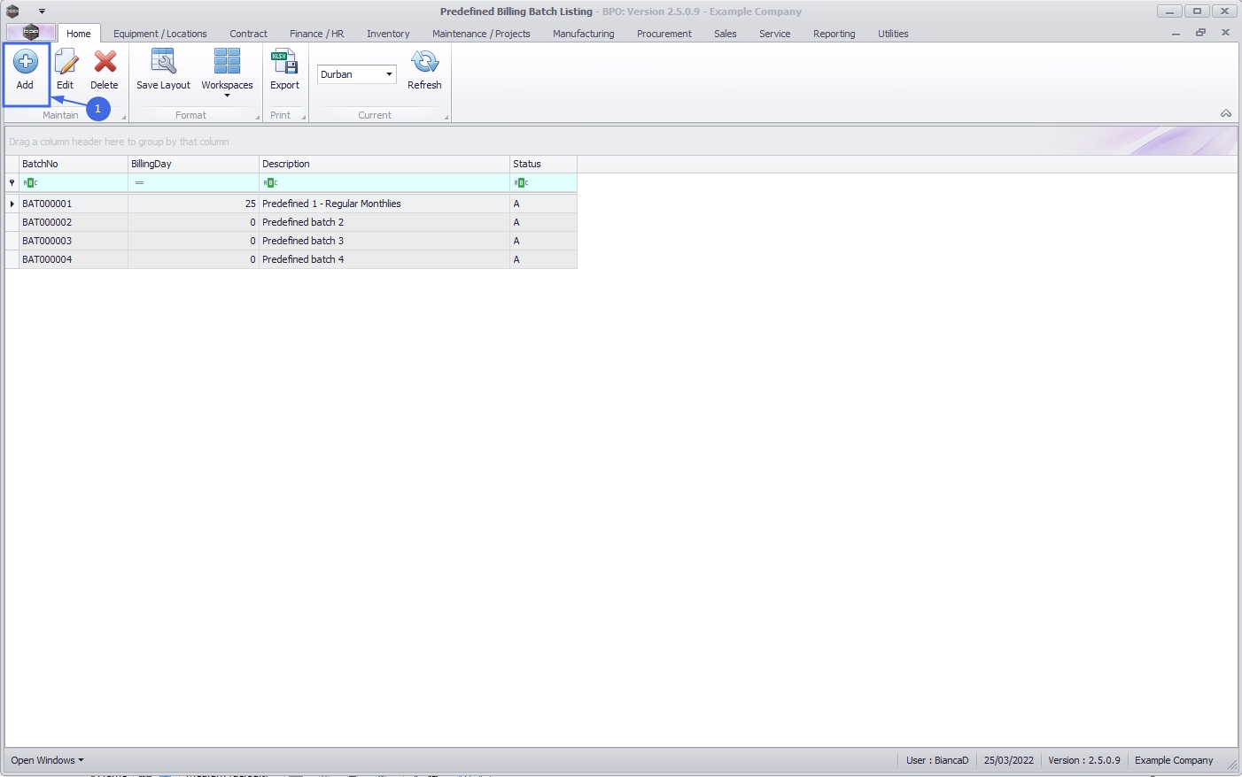Click the 25/03/2022 date in status bar
The height and width of the screenshot is (777, 1242).
point(1008,760)
